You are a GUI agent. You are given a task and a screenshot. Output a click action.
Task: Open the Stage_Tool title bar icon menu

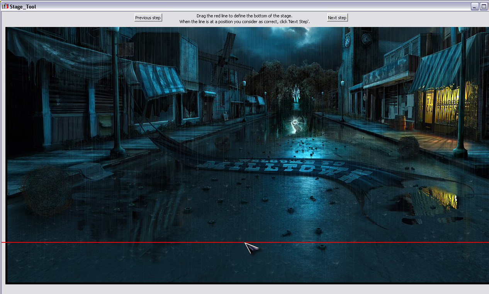point(5,7)
